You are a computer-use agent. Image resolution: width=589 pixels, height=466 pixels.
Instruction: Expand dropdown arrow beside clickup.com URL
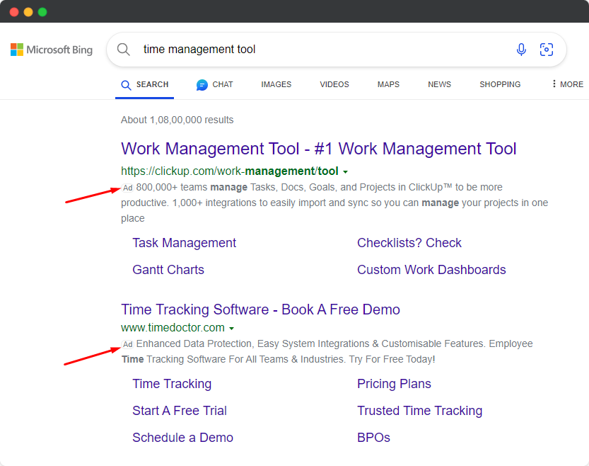(x=346, y=172)
